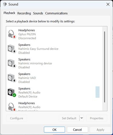Click the green checkmark default device badge
The height and width of the screenshot is (135, 113).
coord(14,95)
